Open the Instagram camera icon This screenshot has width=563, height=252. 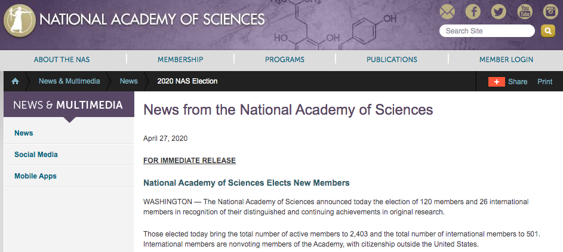tap(549, 11)
